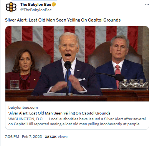Visit the @TheBabylonBee handle
This screenshot has width=152, height=146.
[36, 10]
